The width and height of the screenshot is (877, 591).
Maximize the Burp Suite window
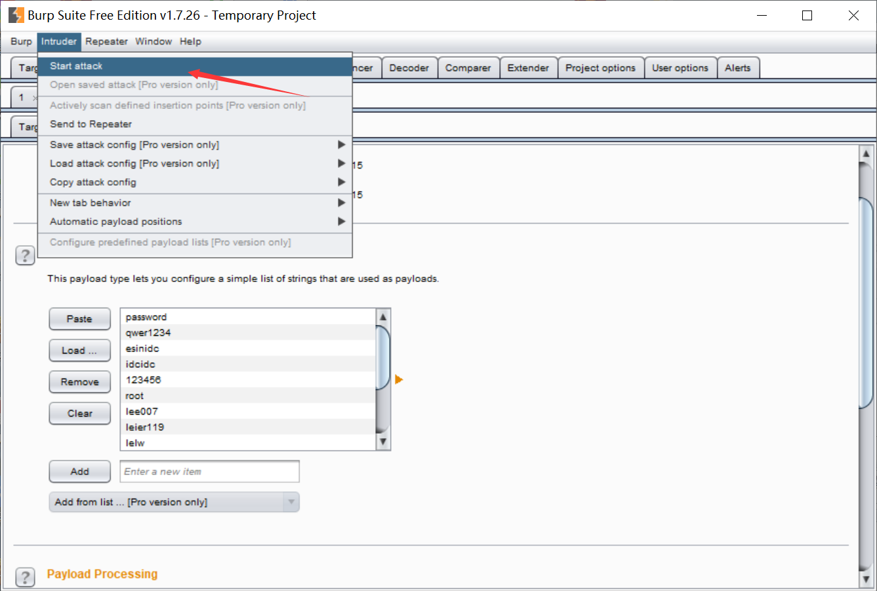807,15
